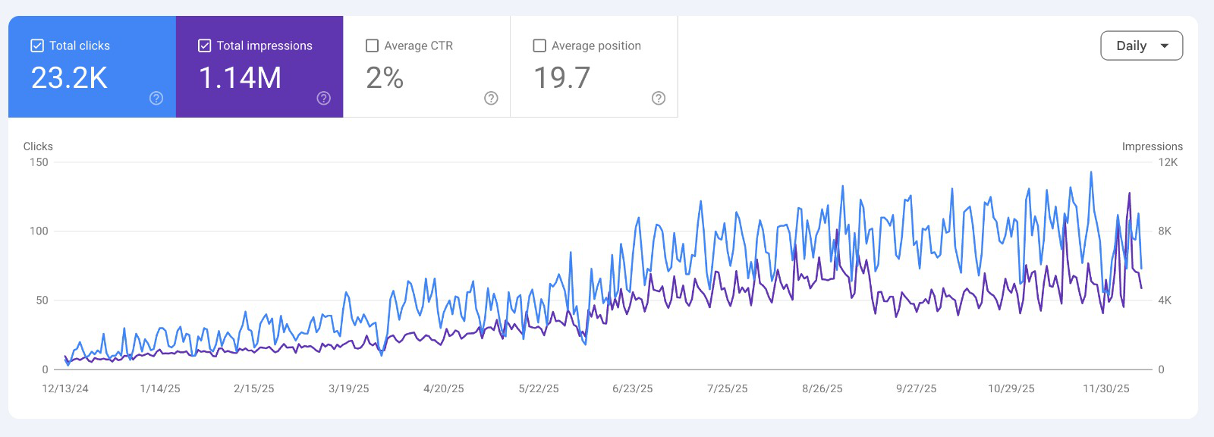
Task: Select the 1.14M impressions value
Action: point(240,78)
